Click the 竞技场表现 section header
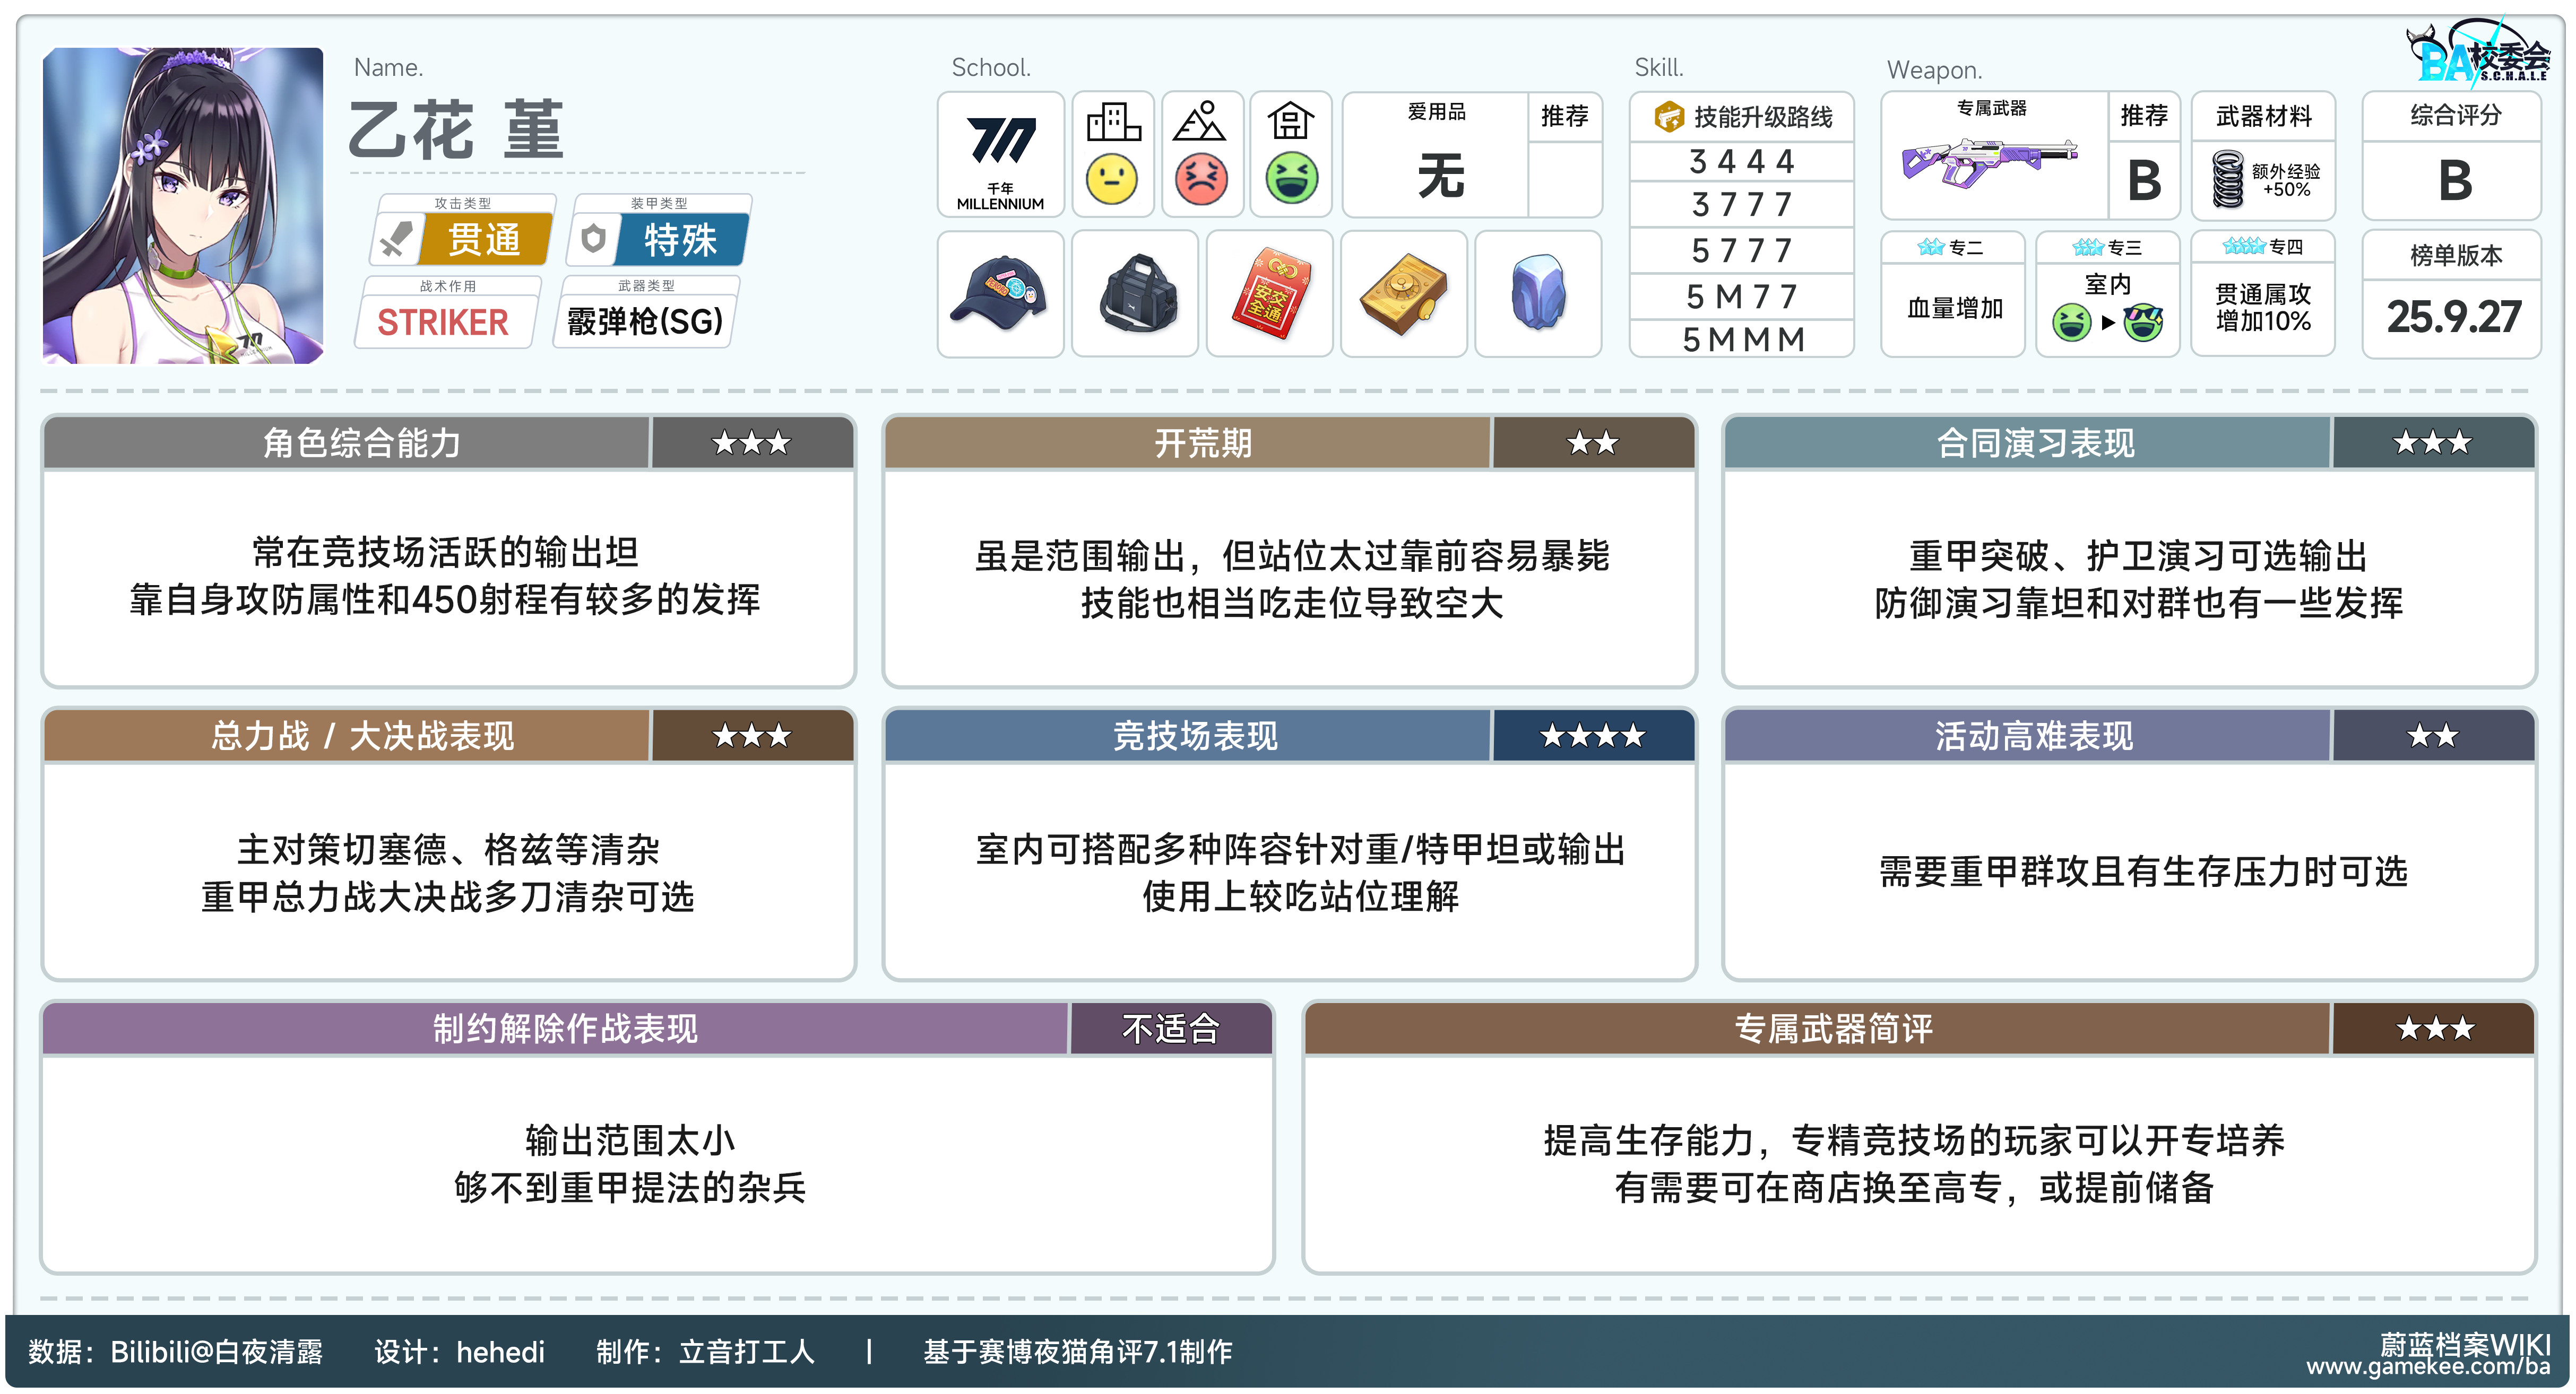The image size is (2576, 1394). pos(1194,736)
